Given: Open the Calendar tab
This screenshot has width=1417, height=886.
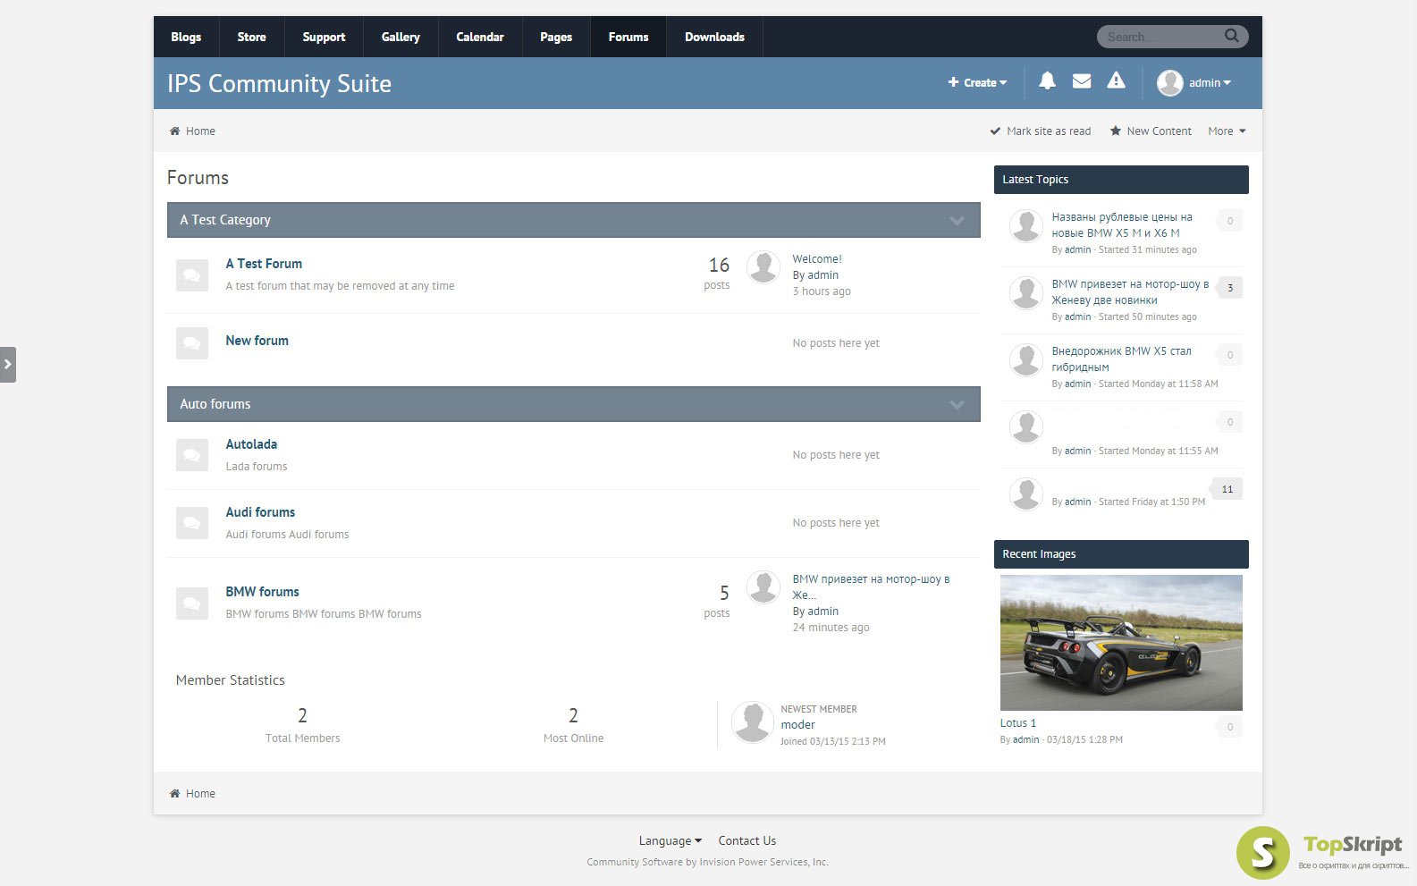Looking at the screenshot, I should (x=480, y=37).
